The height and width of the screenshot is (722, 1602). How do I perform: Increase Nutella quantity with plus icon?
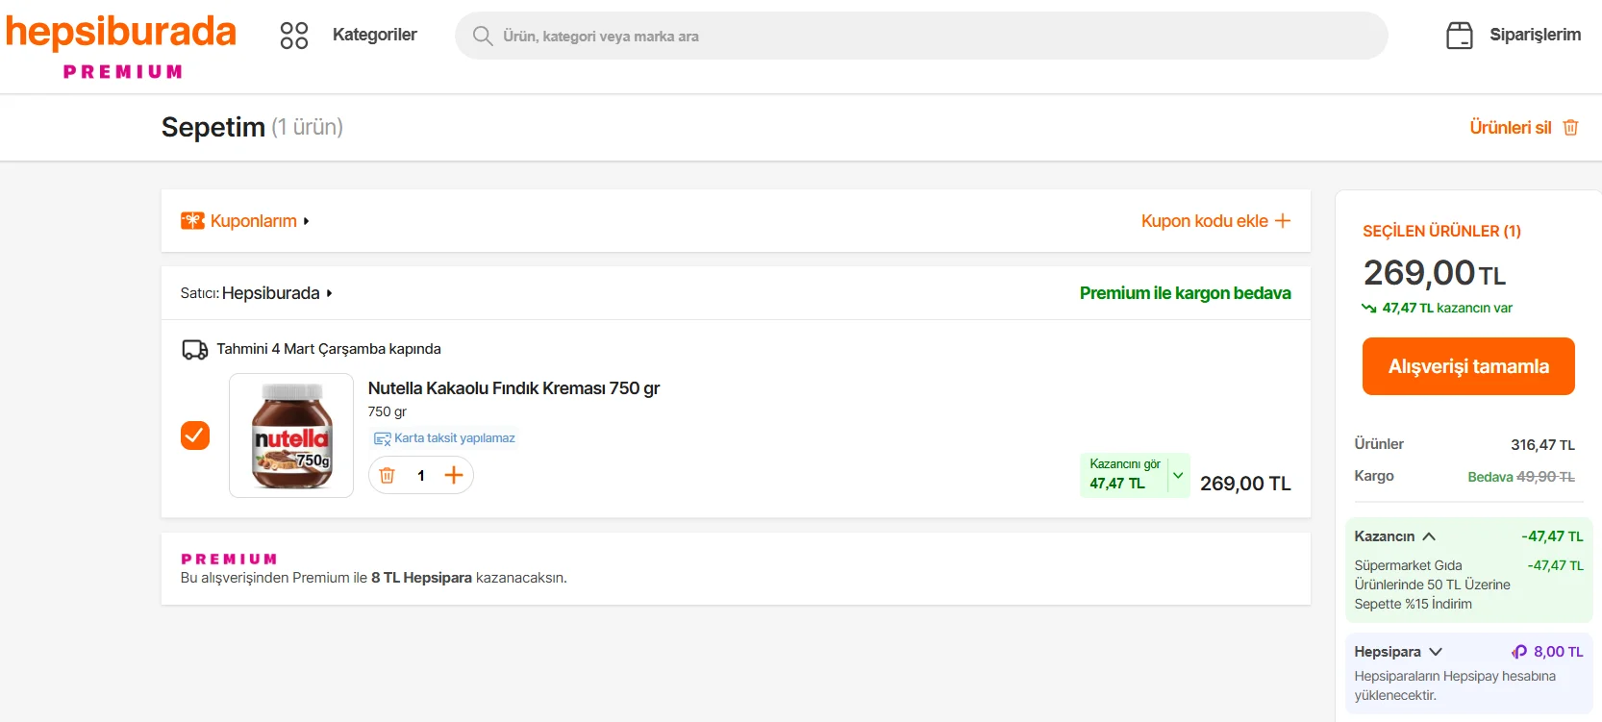pyautogui.click(x=454, y=475)
